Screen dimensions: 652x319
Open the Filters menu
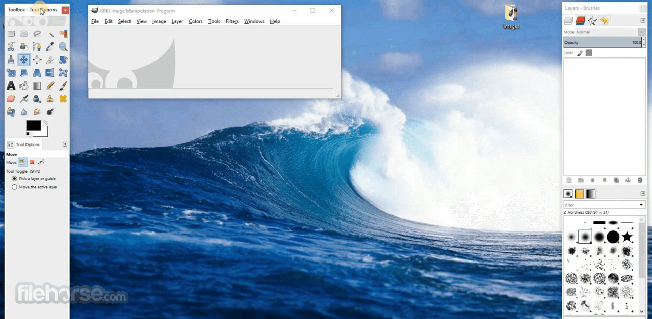pyautogui.click(x=232, y=21)
